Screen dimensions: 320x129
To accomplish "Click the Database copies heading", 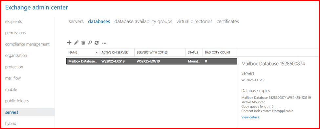I will click(256, 91).
